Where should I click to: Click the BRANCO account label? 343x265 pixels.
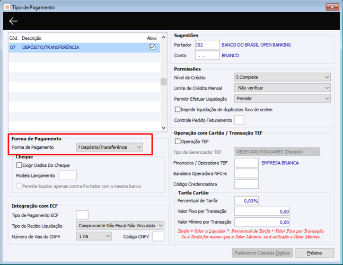coord(230,56)
